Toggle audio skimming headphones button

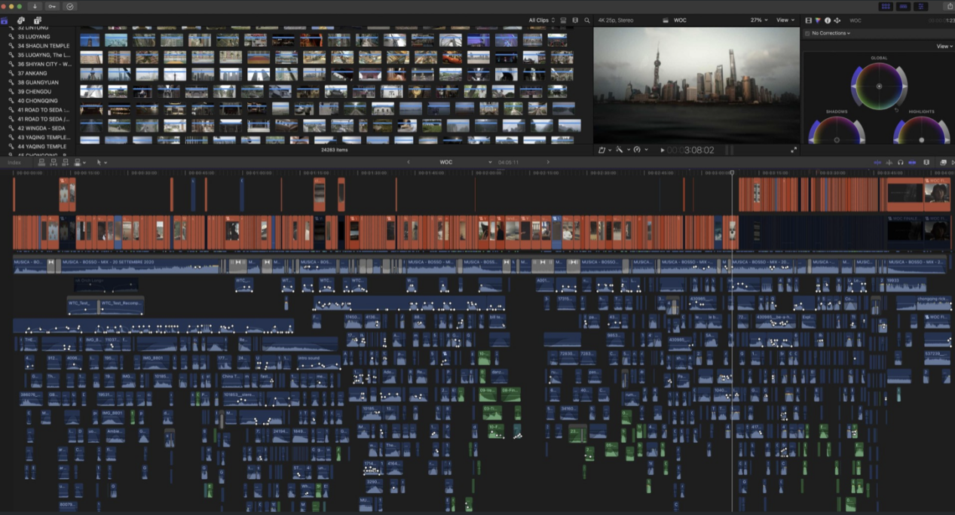pos(901,162)
